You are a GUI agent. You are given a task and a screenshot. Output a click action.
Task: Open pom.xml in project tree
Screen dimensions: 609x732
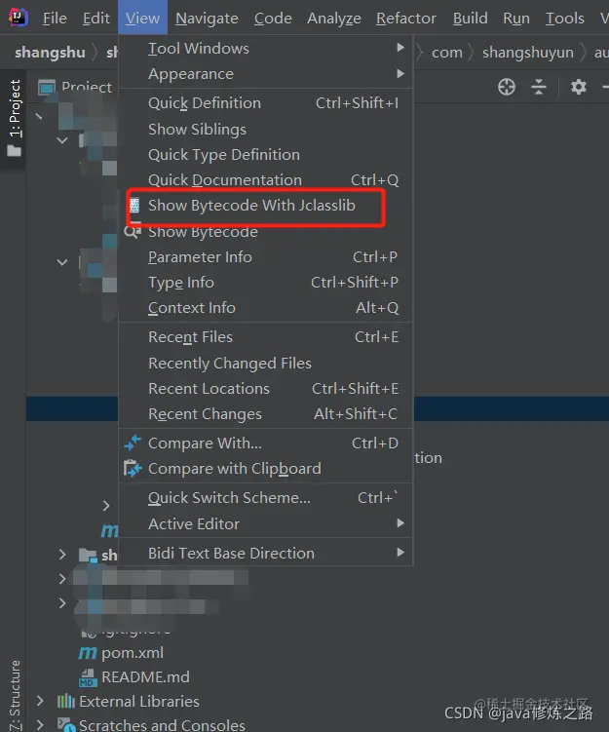pos(133,652)
